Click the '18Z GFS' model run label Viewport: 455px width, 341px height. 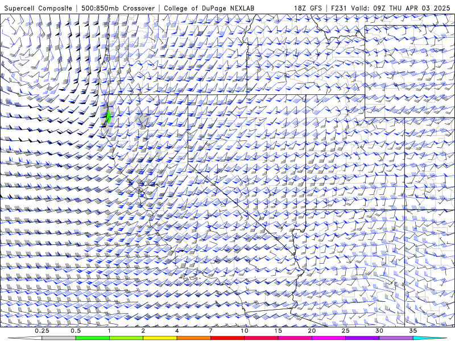pos(308,9)
